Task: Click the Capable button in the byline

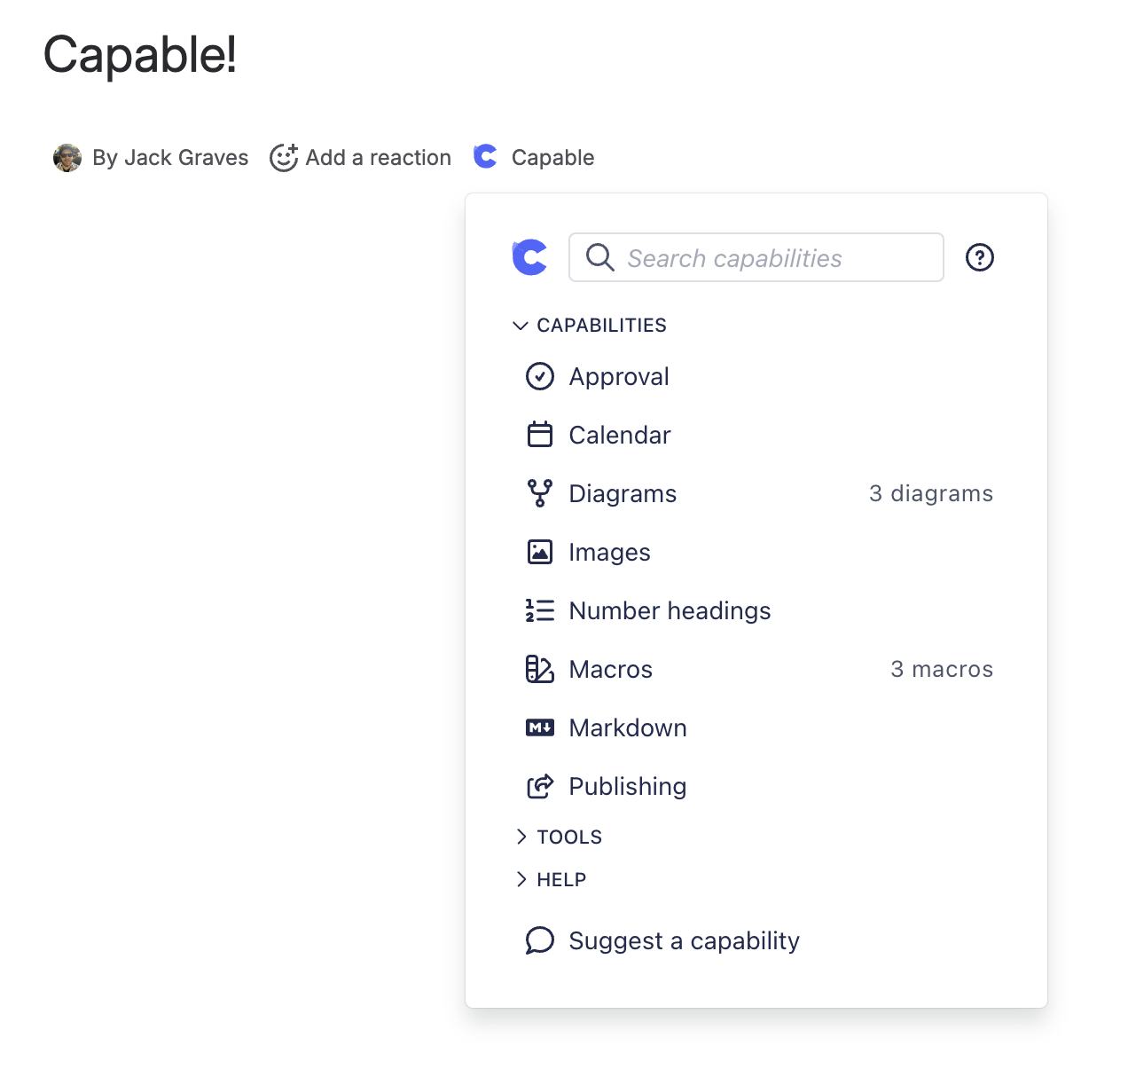Action: [534, 157]
